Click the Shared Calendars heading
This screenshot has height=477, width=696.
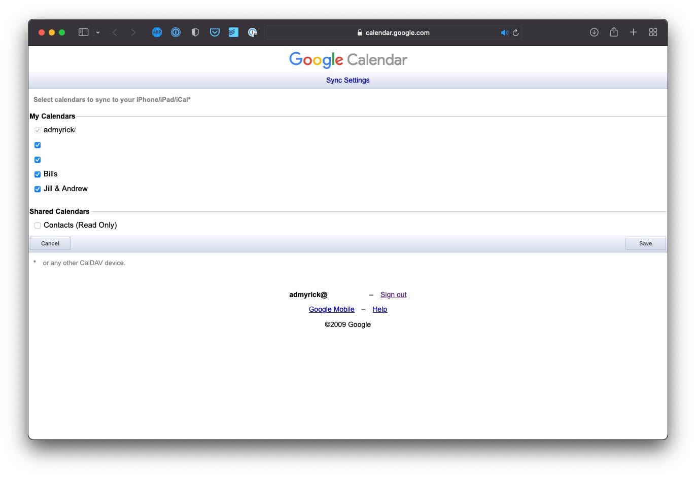point(59,211)
